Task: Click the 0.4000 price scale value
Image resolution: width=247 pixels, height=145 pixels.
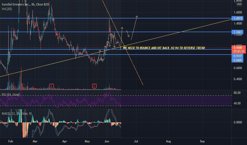Action: tap(238, 79)
